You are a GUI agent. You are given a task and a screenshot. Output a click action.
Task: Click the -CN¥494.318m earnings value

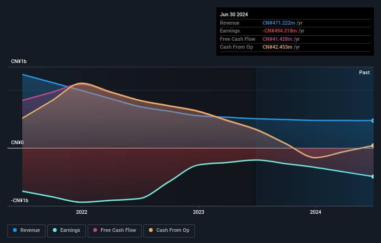pyautogui.click(x=280, y=31)
